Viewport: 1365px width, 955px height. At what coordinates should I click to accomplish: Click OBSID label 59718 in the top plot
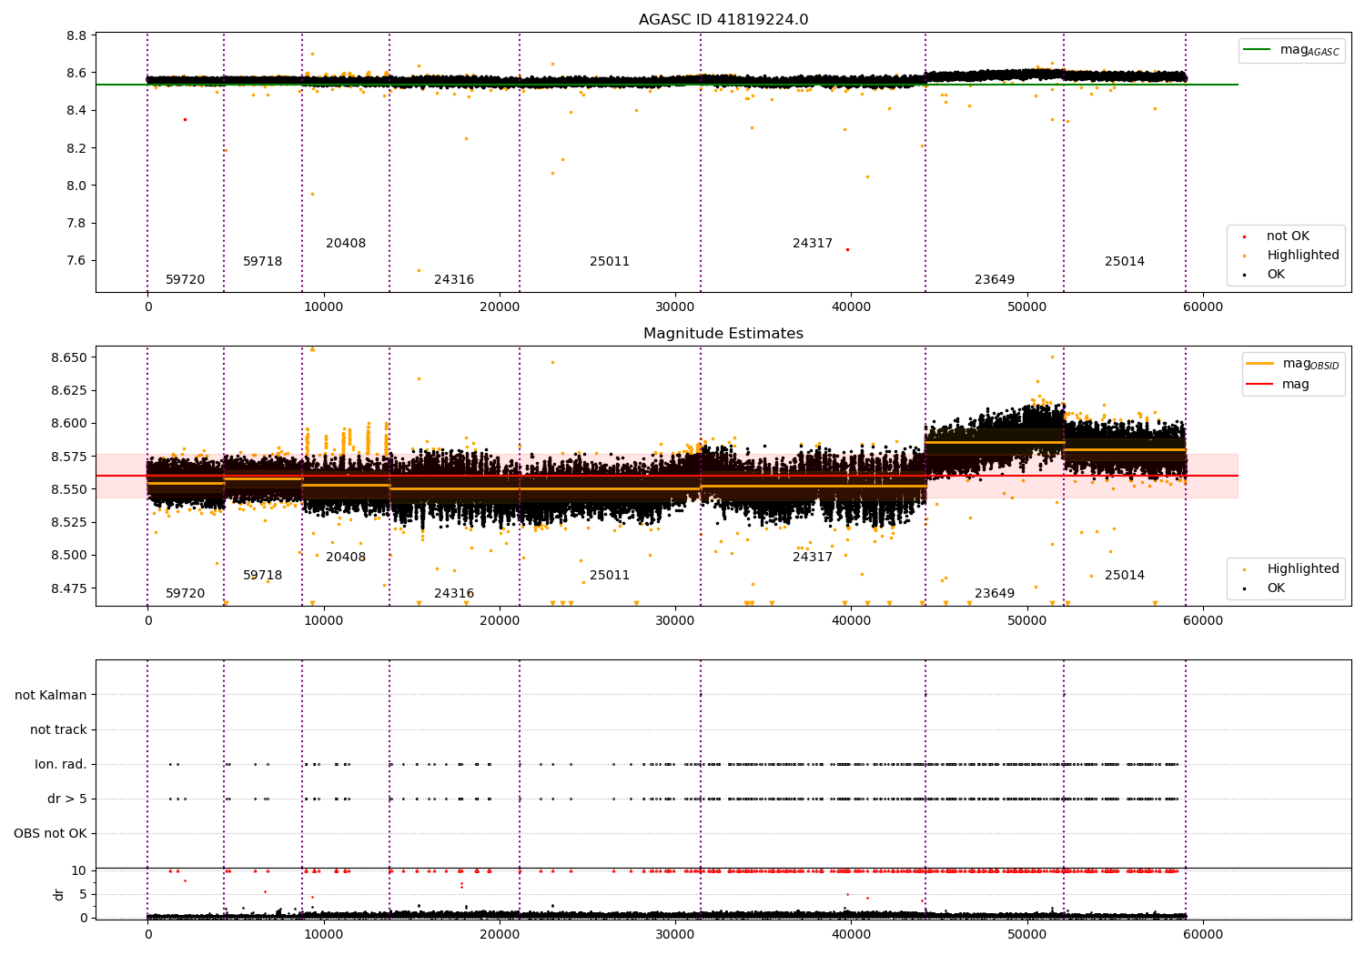263,262
